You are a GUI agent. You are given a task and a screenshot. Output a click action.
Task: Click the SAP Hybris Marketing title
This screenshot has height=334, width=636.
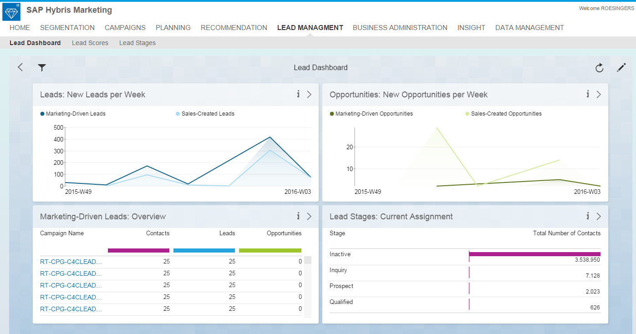[69, 10]
